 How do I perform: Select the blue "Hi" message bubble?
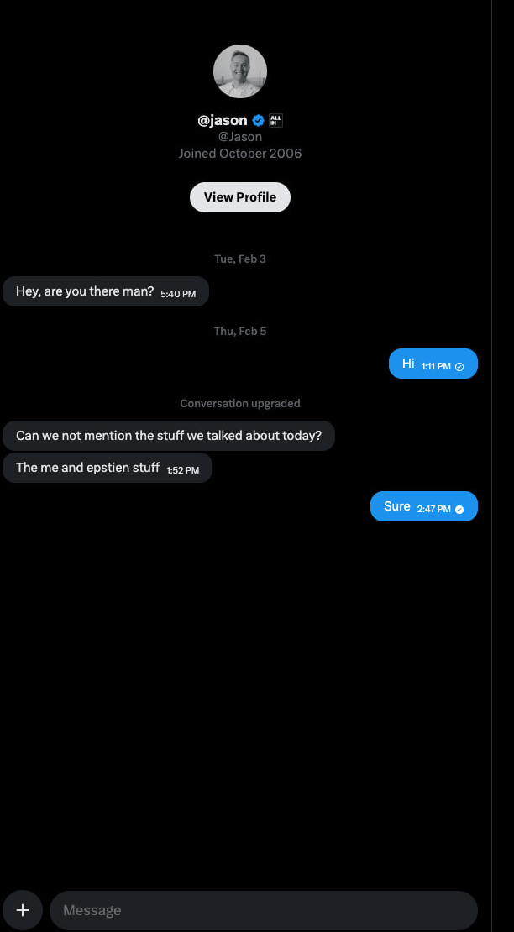[409, 364]
